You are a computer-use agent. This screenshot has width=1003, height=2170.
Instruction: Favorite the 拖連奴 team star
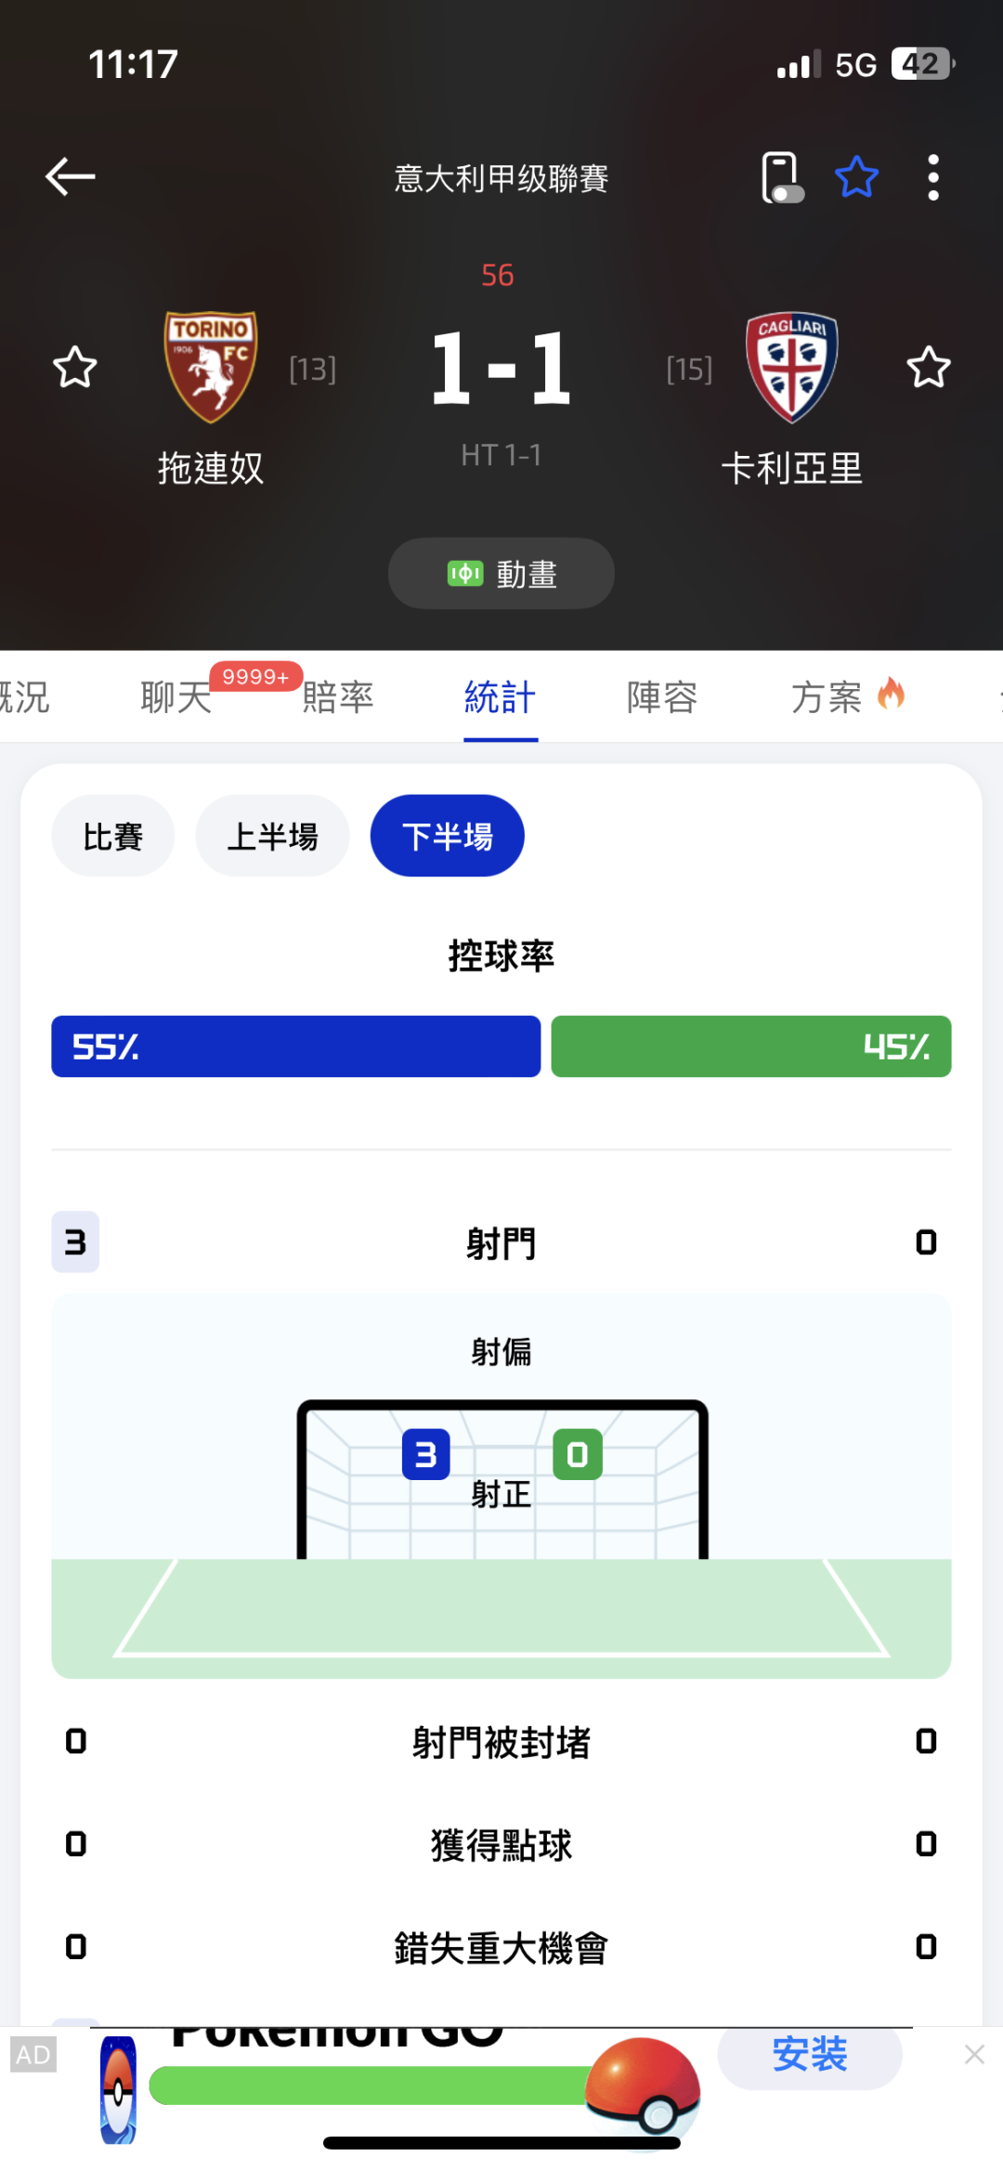point(75,368)
